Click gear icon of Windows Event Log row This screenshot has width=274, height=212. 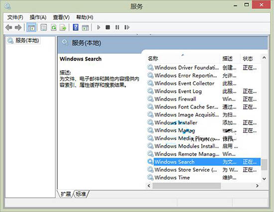tap(150, 91)
